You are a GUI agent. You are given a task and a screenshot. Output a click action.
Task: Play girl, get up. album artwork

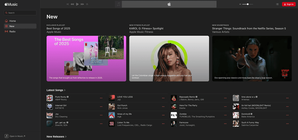(x=49, y=124)
